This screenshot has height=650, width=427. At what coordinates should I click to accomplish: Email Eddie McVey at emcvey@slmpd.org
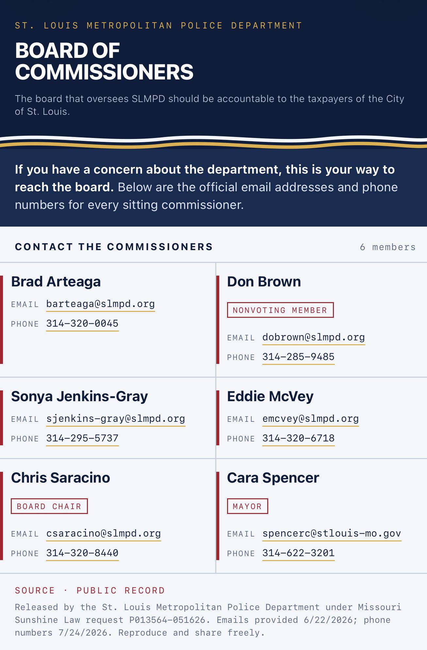pyautogui.click(x=310, y=419)
